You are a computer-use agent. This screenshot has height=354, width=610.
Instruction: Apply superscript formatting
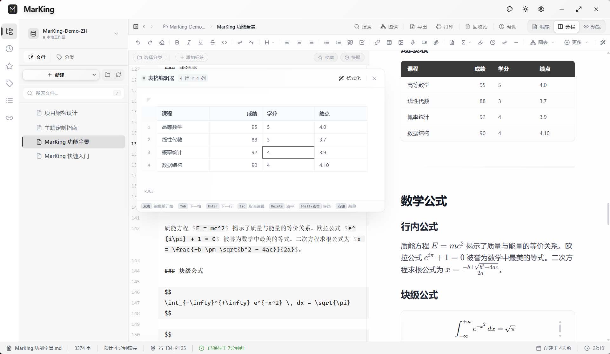239,43
